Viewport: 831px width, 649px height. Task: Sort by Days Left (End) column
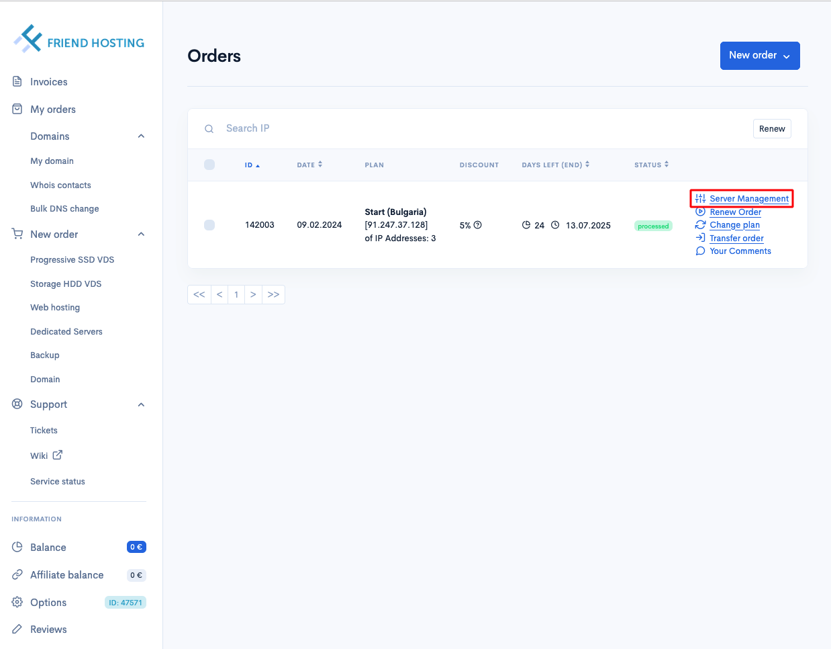pos(556,165)
